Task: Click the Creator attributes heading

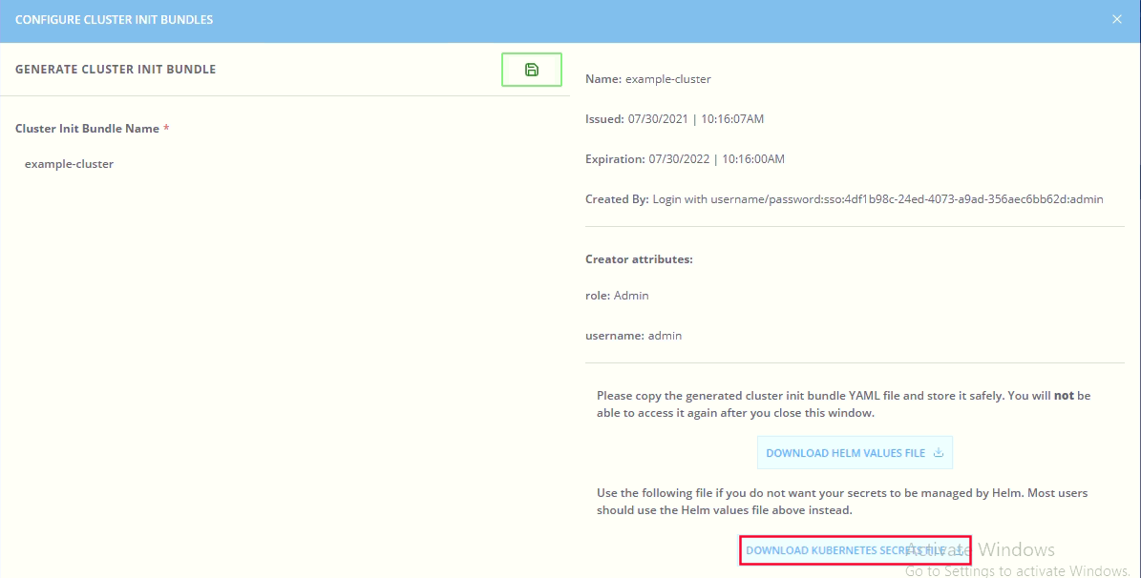Action: pos(639,259)
